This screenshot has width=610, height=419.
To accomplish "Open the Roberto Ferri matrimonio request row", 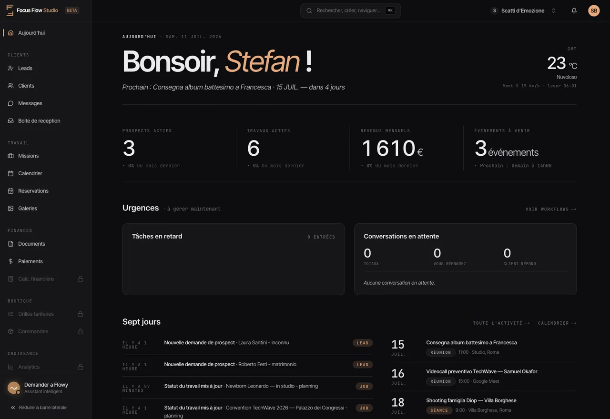I will click(x=247, y=365).
